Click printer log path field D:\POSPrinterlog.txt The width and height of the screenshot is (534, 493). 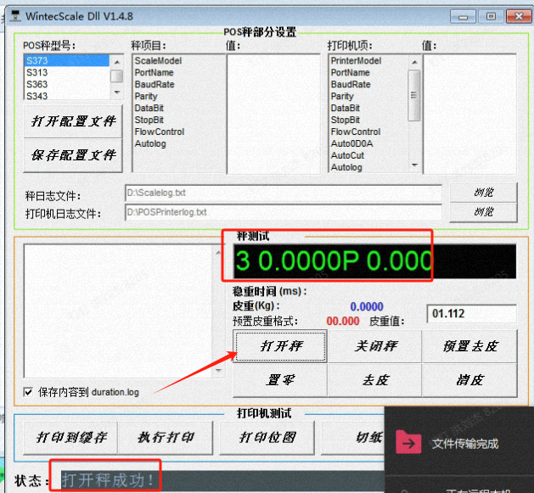[284, 212]
